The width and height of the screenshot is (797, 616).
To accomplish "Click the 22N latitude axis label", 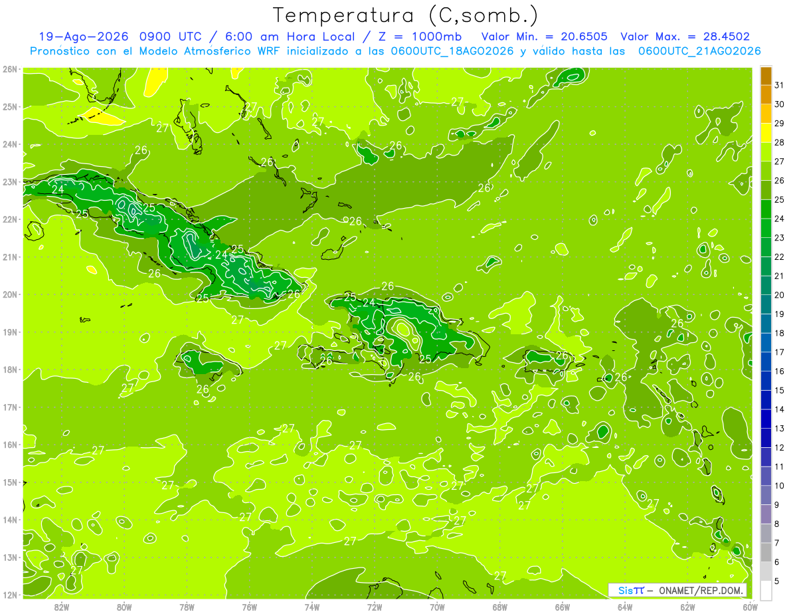I will coord(9,219).
